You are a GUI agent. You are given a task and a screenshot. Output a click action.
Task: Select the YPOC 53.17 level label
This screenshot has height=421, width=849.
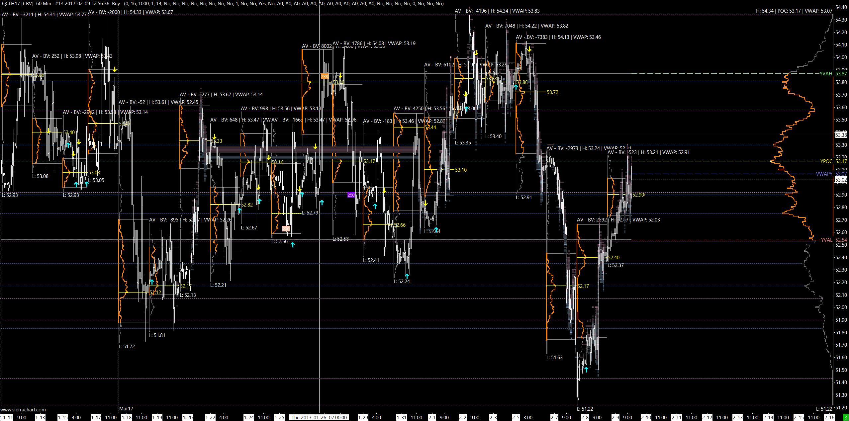826,161
